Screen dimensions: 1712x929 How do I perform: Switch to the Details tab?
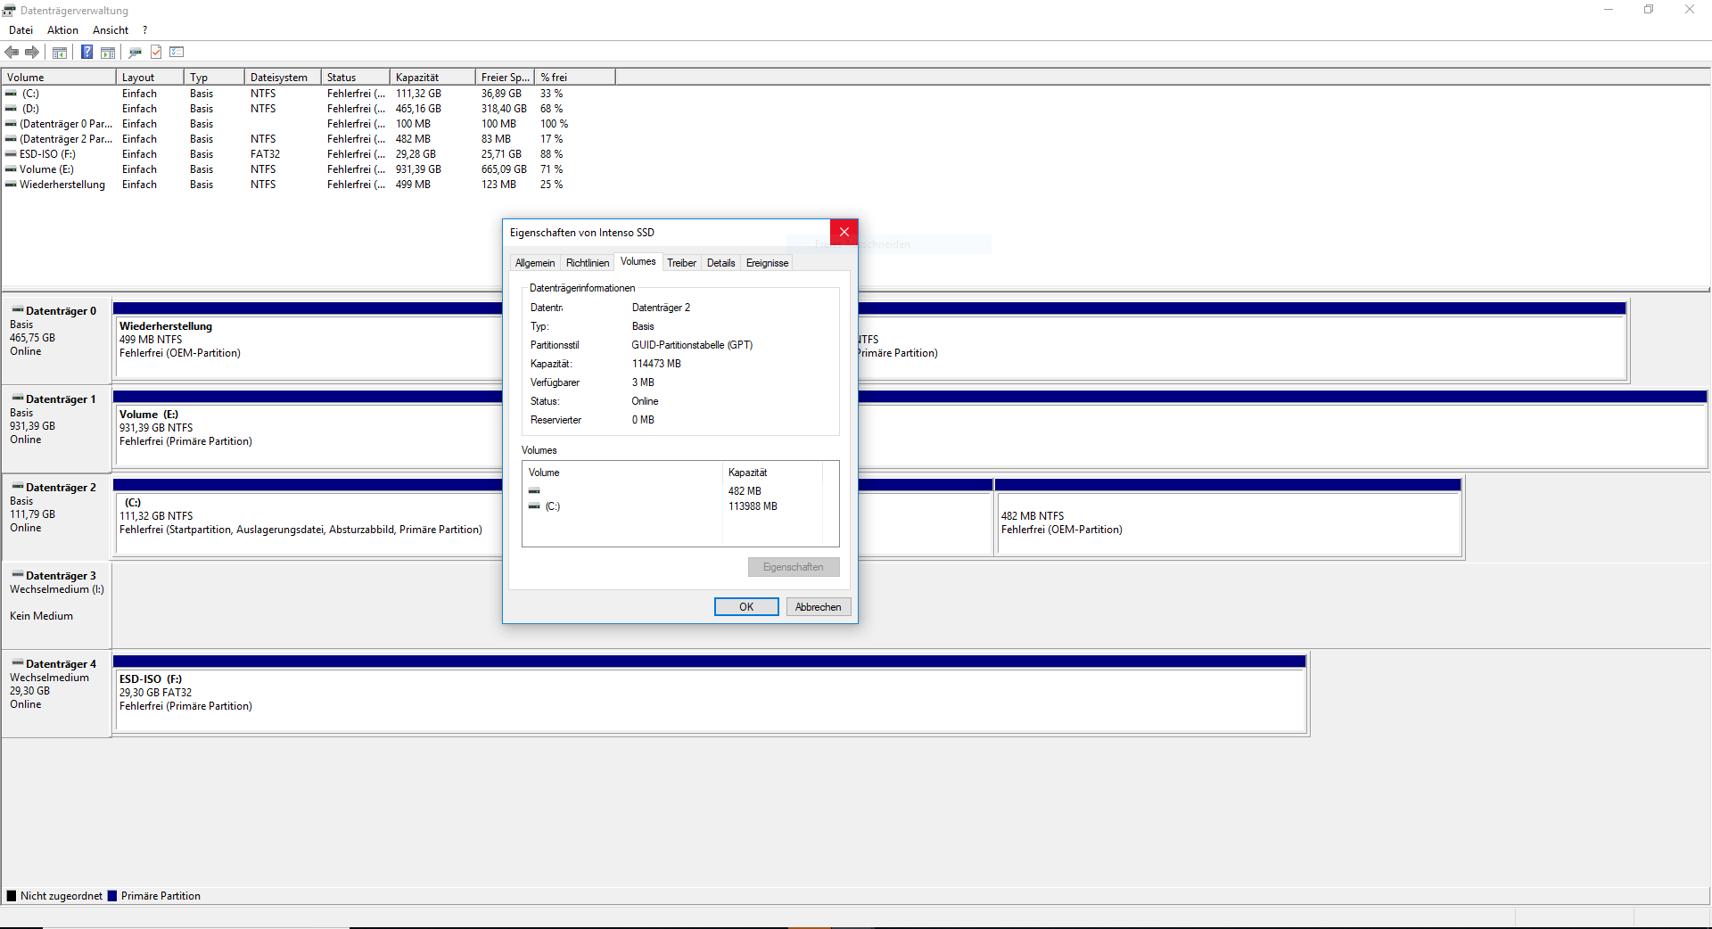pyautogui.click(x=721, y=263)
